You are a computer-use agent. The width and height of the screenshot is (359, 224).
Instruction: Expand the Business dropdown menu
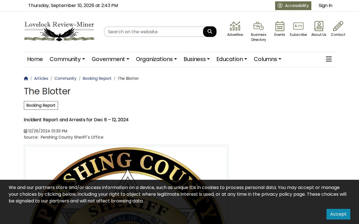pyautogui.click(x=197, y=59)
